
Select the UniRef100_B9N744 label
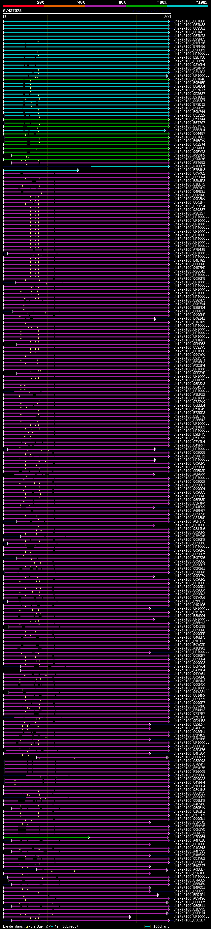[189, 112]
